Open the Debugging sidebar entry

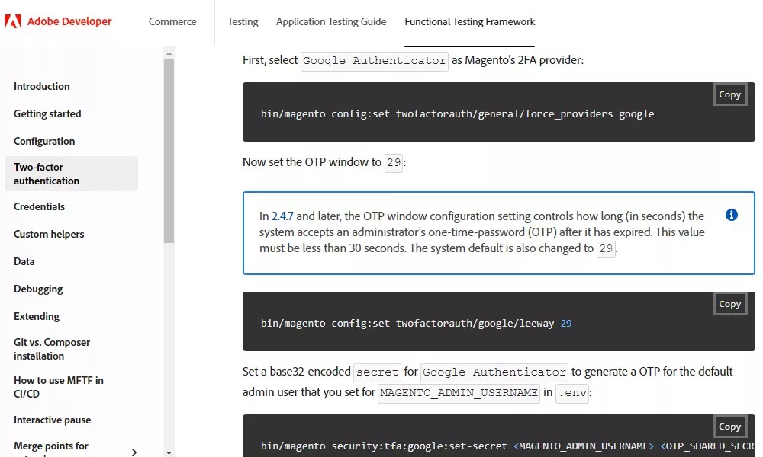coord(38,289)
